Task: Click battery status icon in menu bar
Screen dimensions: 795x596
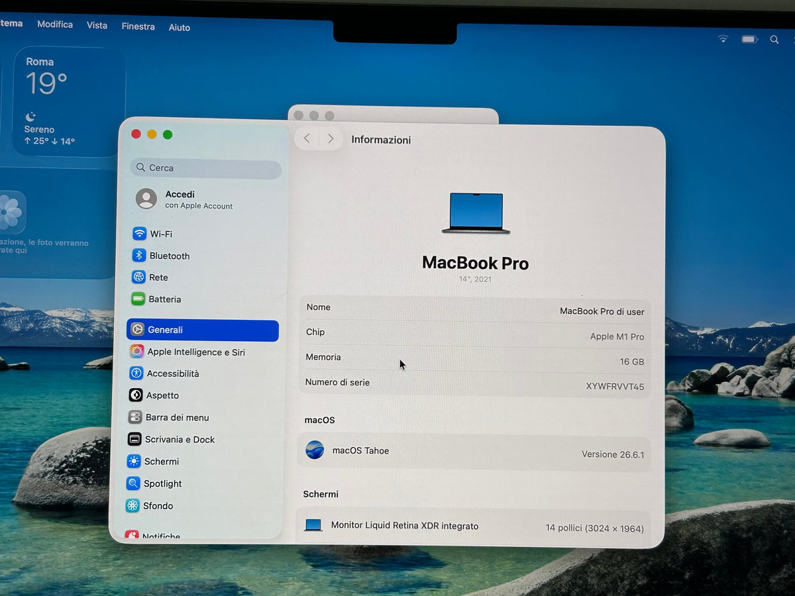Action: 749,40
